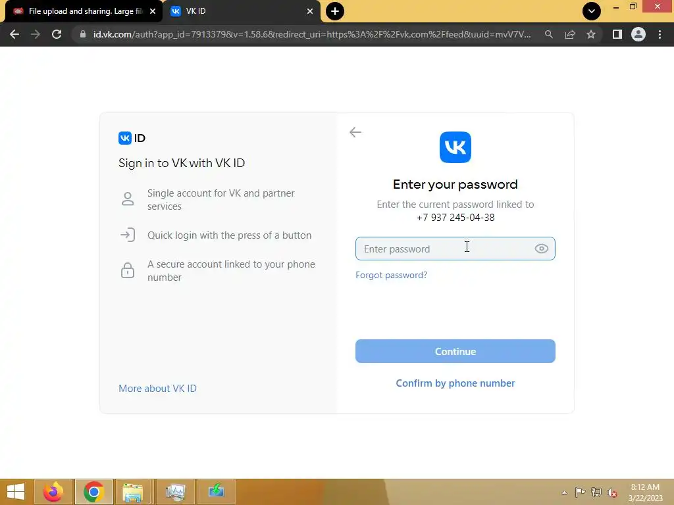Click the login arrow icon beside Quick login

click(x=128, y=235)
